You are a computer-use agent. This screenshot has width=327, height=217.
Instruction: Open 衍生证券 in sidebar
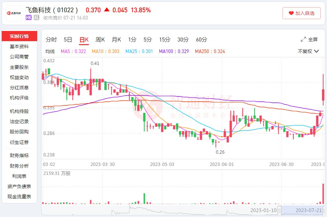[19, 142]
